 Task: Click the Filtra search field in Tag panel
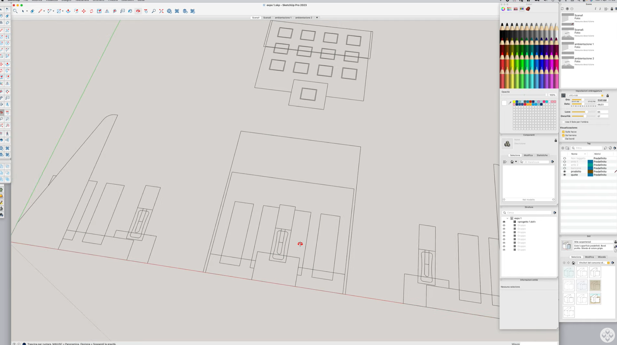pyautogui.click(x=588, y=148)
